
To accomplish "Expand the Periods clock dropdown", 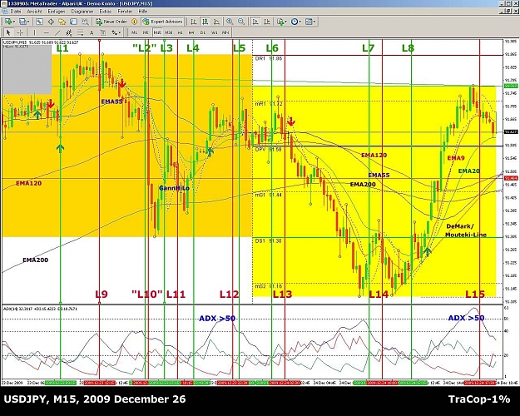I will [300, 22].
